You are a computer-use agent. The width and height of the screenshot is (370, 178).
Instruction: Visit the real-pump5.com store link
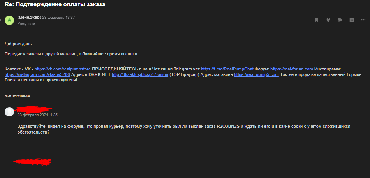pos(256,74)
